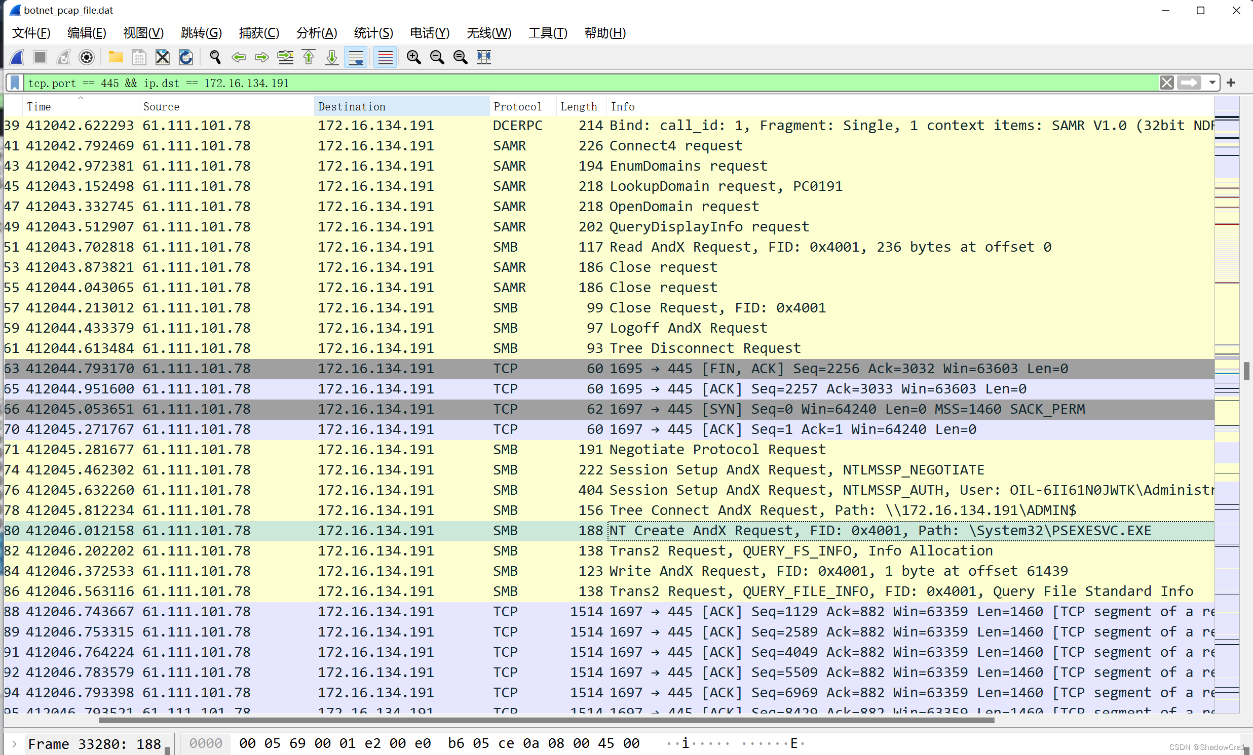Sort by the Length column header
Viewport: 1253px width, 755px height.
[580, 107]
